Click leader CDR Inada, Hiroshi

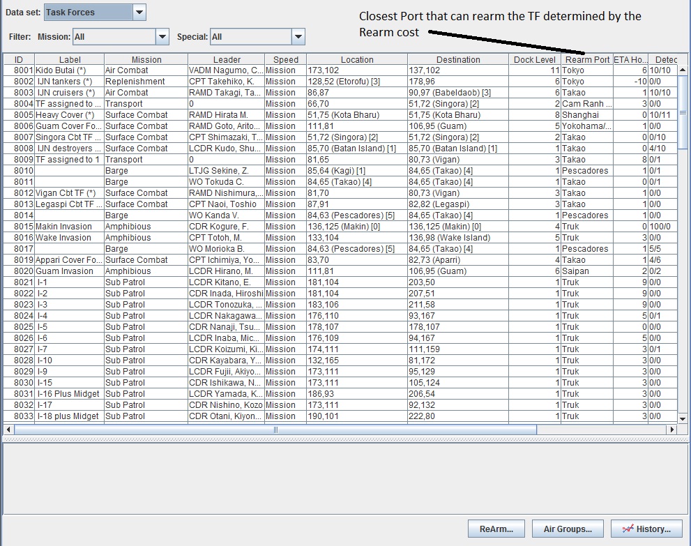point(226,294)
